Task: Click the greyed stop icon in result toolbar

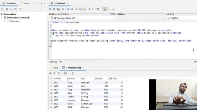Action: [x=54, y=73]
